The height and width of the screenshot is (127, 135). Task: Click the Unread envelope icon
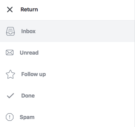10,52
